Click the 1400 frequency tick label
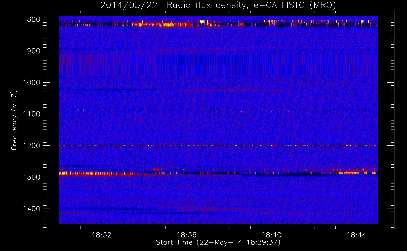This screenshot has height=251, width=407. click(x=32, y=209)
